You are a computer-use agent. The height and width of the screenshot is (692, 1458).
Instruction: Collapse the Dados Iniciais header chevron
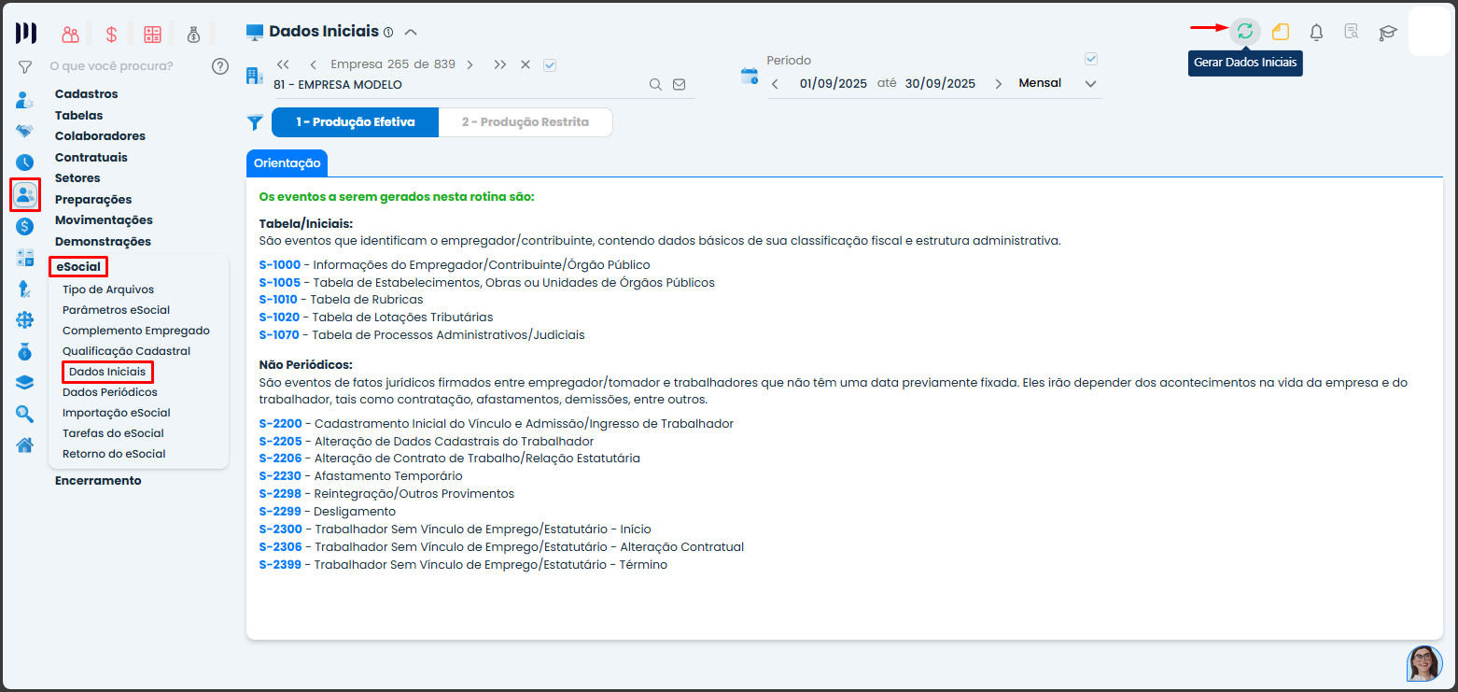[x=411, y=33]
